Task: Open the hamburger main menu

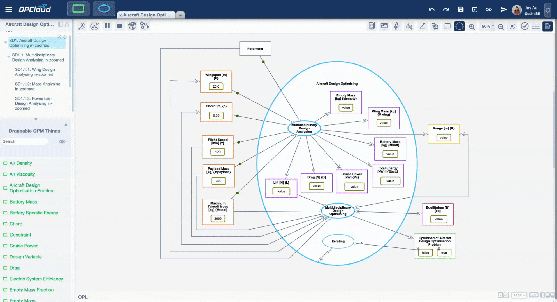Action: (x=9, y=10)
